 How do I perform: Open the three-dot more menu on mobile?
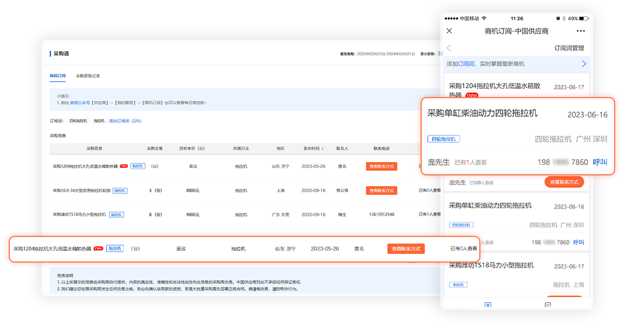click(x=580, y=31)
